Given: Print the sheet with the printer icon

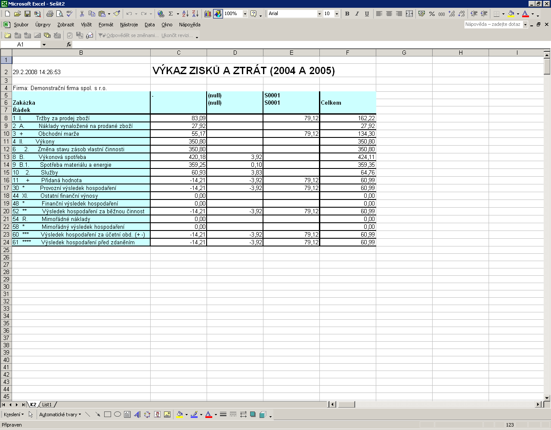Looking at the screenshot, I should [x=50, y=14].
